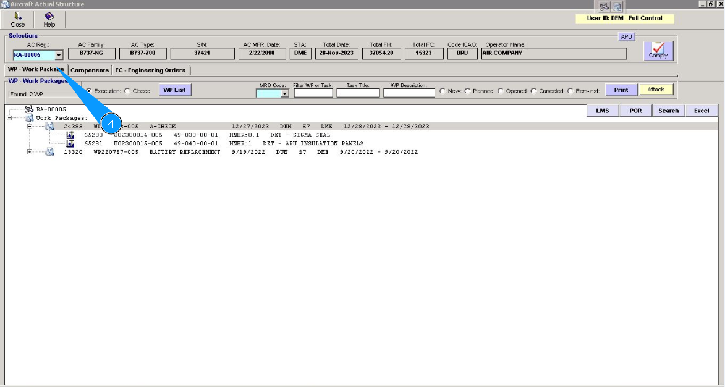Switch to the WP - Work Package tab
The image size is (725, 391).
pyautogui.click(x=36, y=69)
